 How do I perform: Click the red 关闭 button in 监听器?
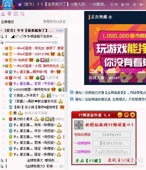tap(120, 160)
